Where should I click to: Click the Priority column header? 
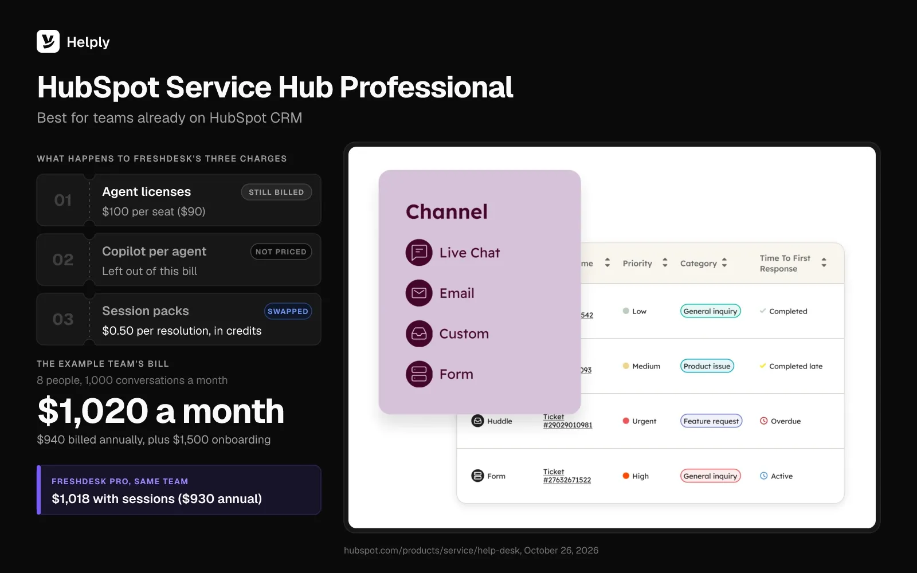point(637,263)
